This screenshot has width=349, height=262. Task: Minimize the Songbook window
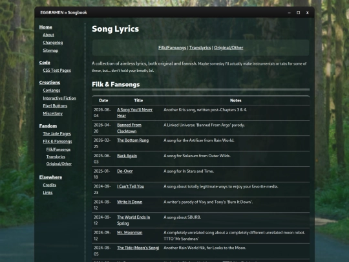pos(289,13)
